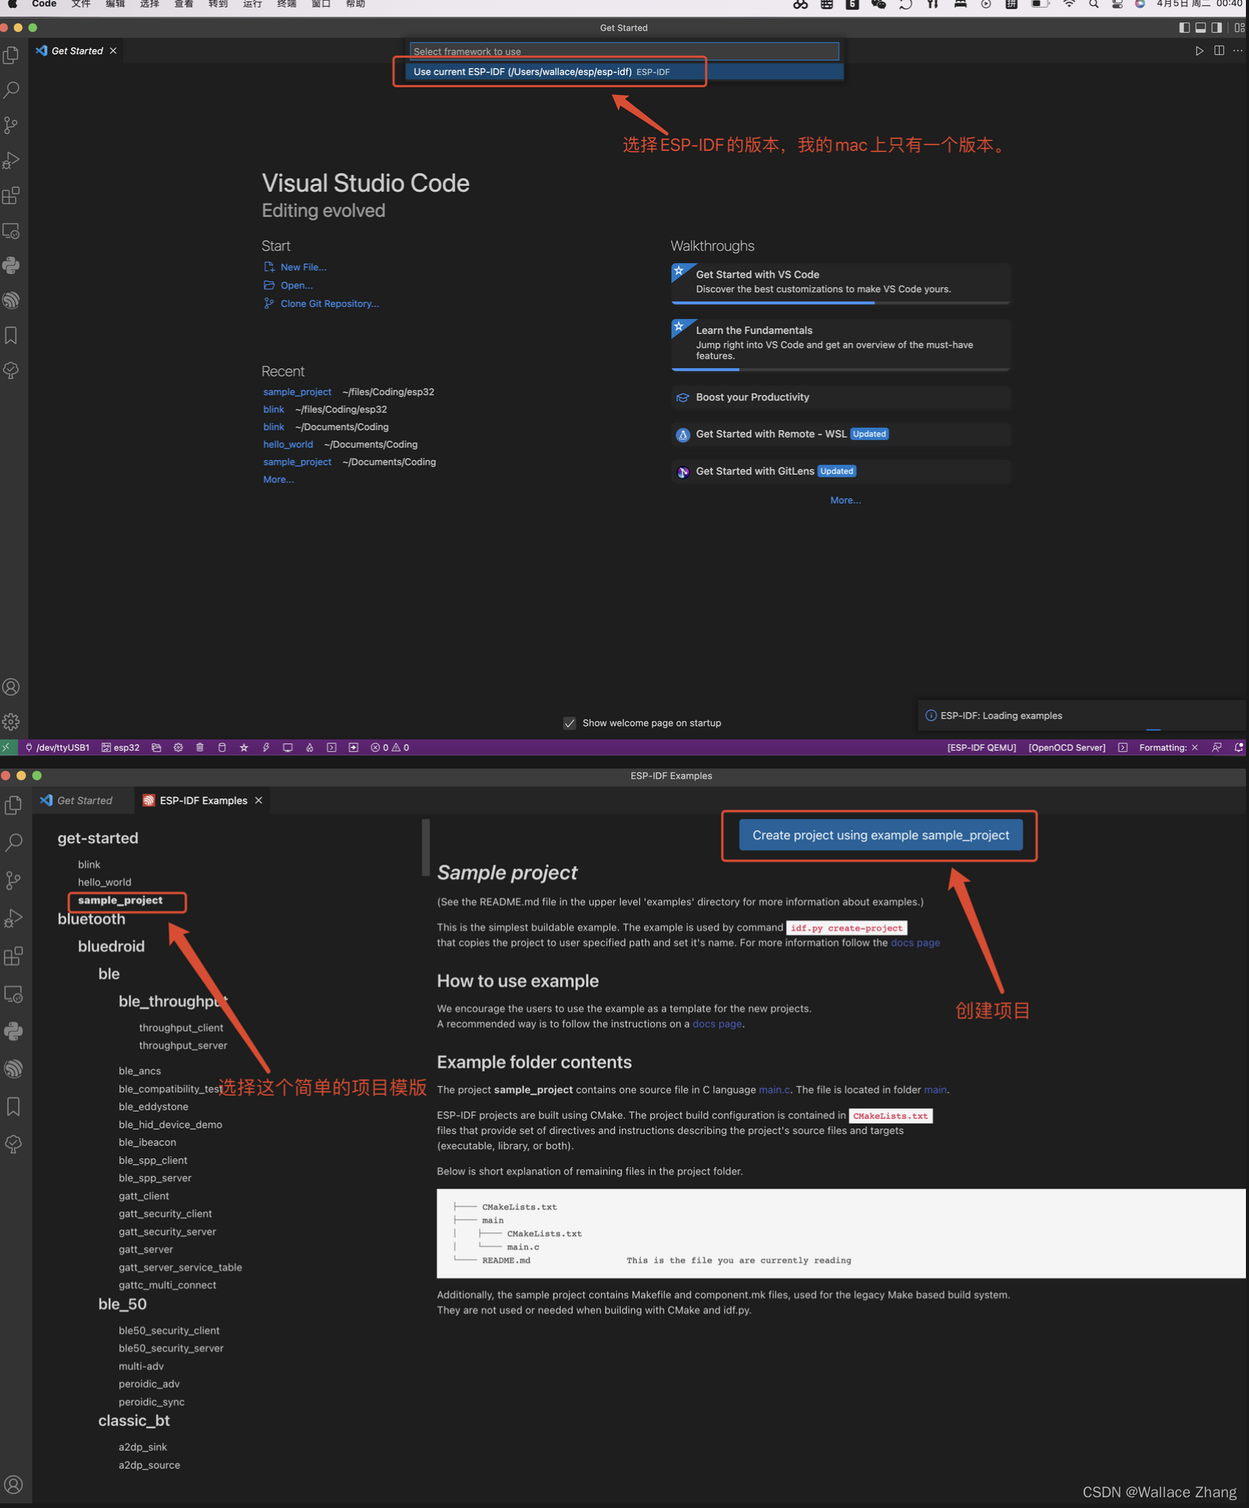Open Remote Explorer in the Get Started window
The width and height of the screenshot is (1249, 1508).
coord(11,230)
